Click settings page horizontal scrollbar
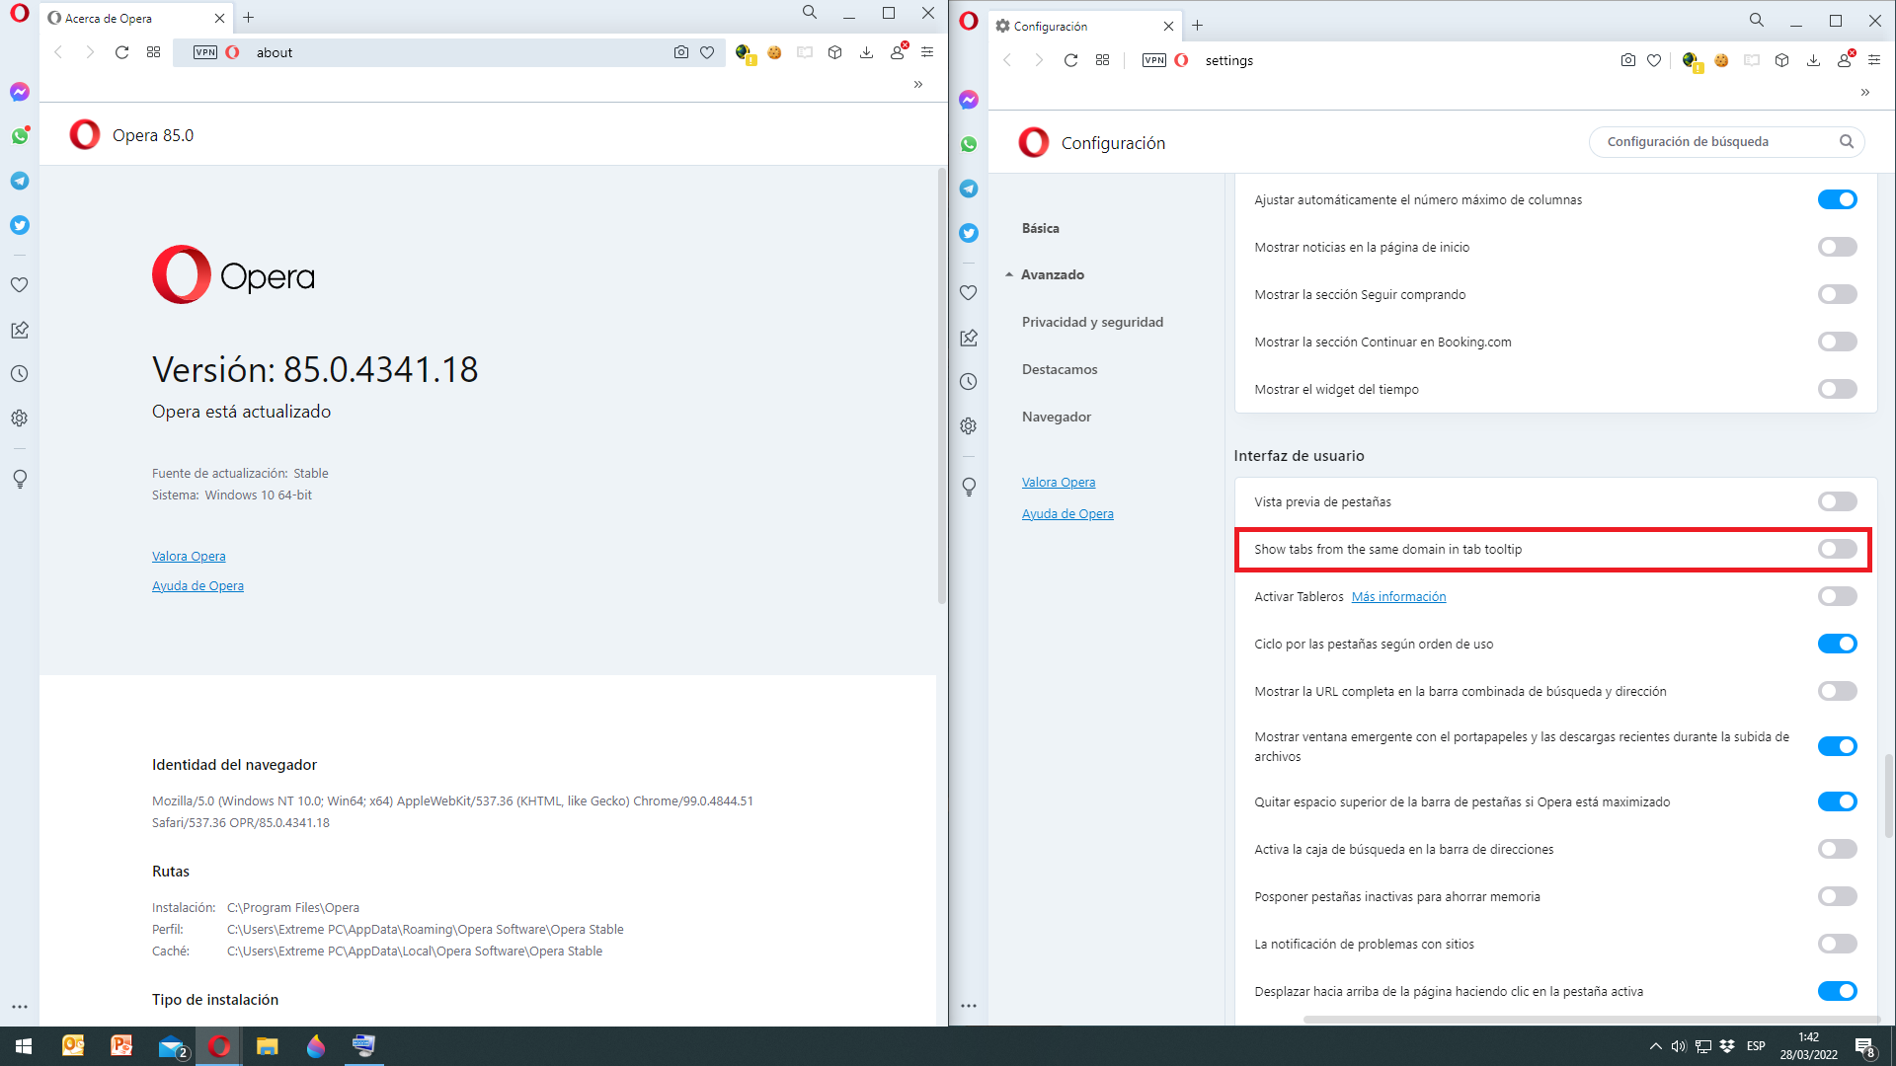 [x=1591, y=1020]
